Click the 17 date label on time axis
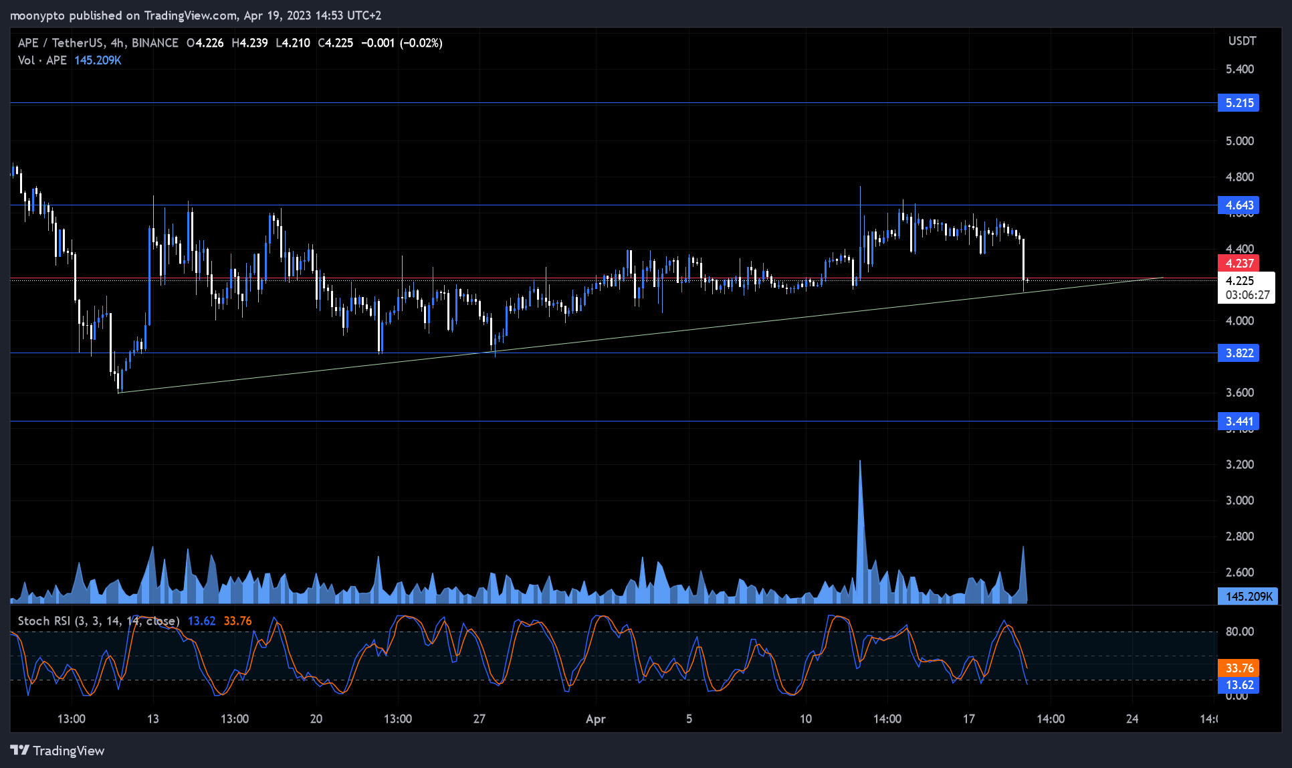This screenshot has height=768, width=1292. click(968, 718)
